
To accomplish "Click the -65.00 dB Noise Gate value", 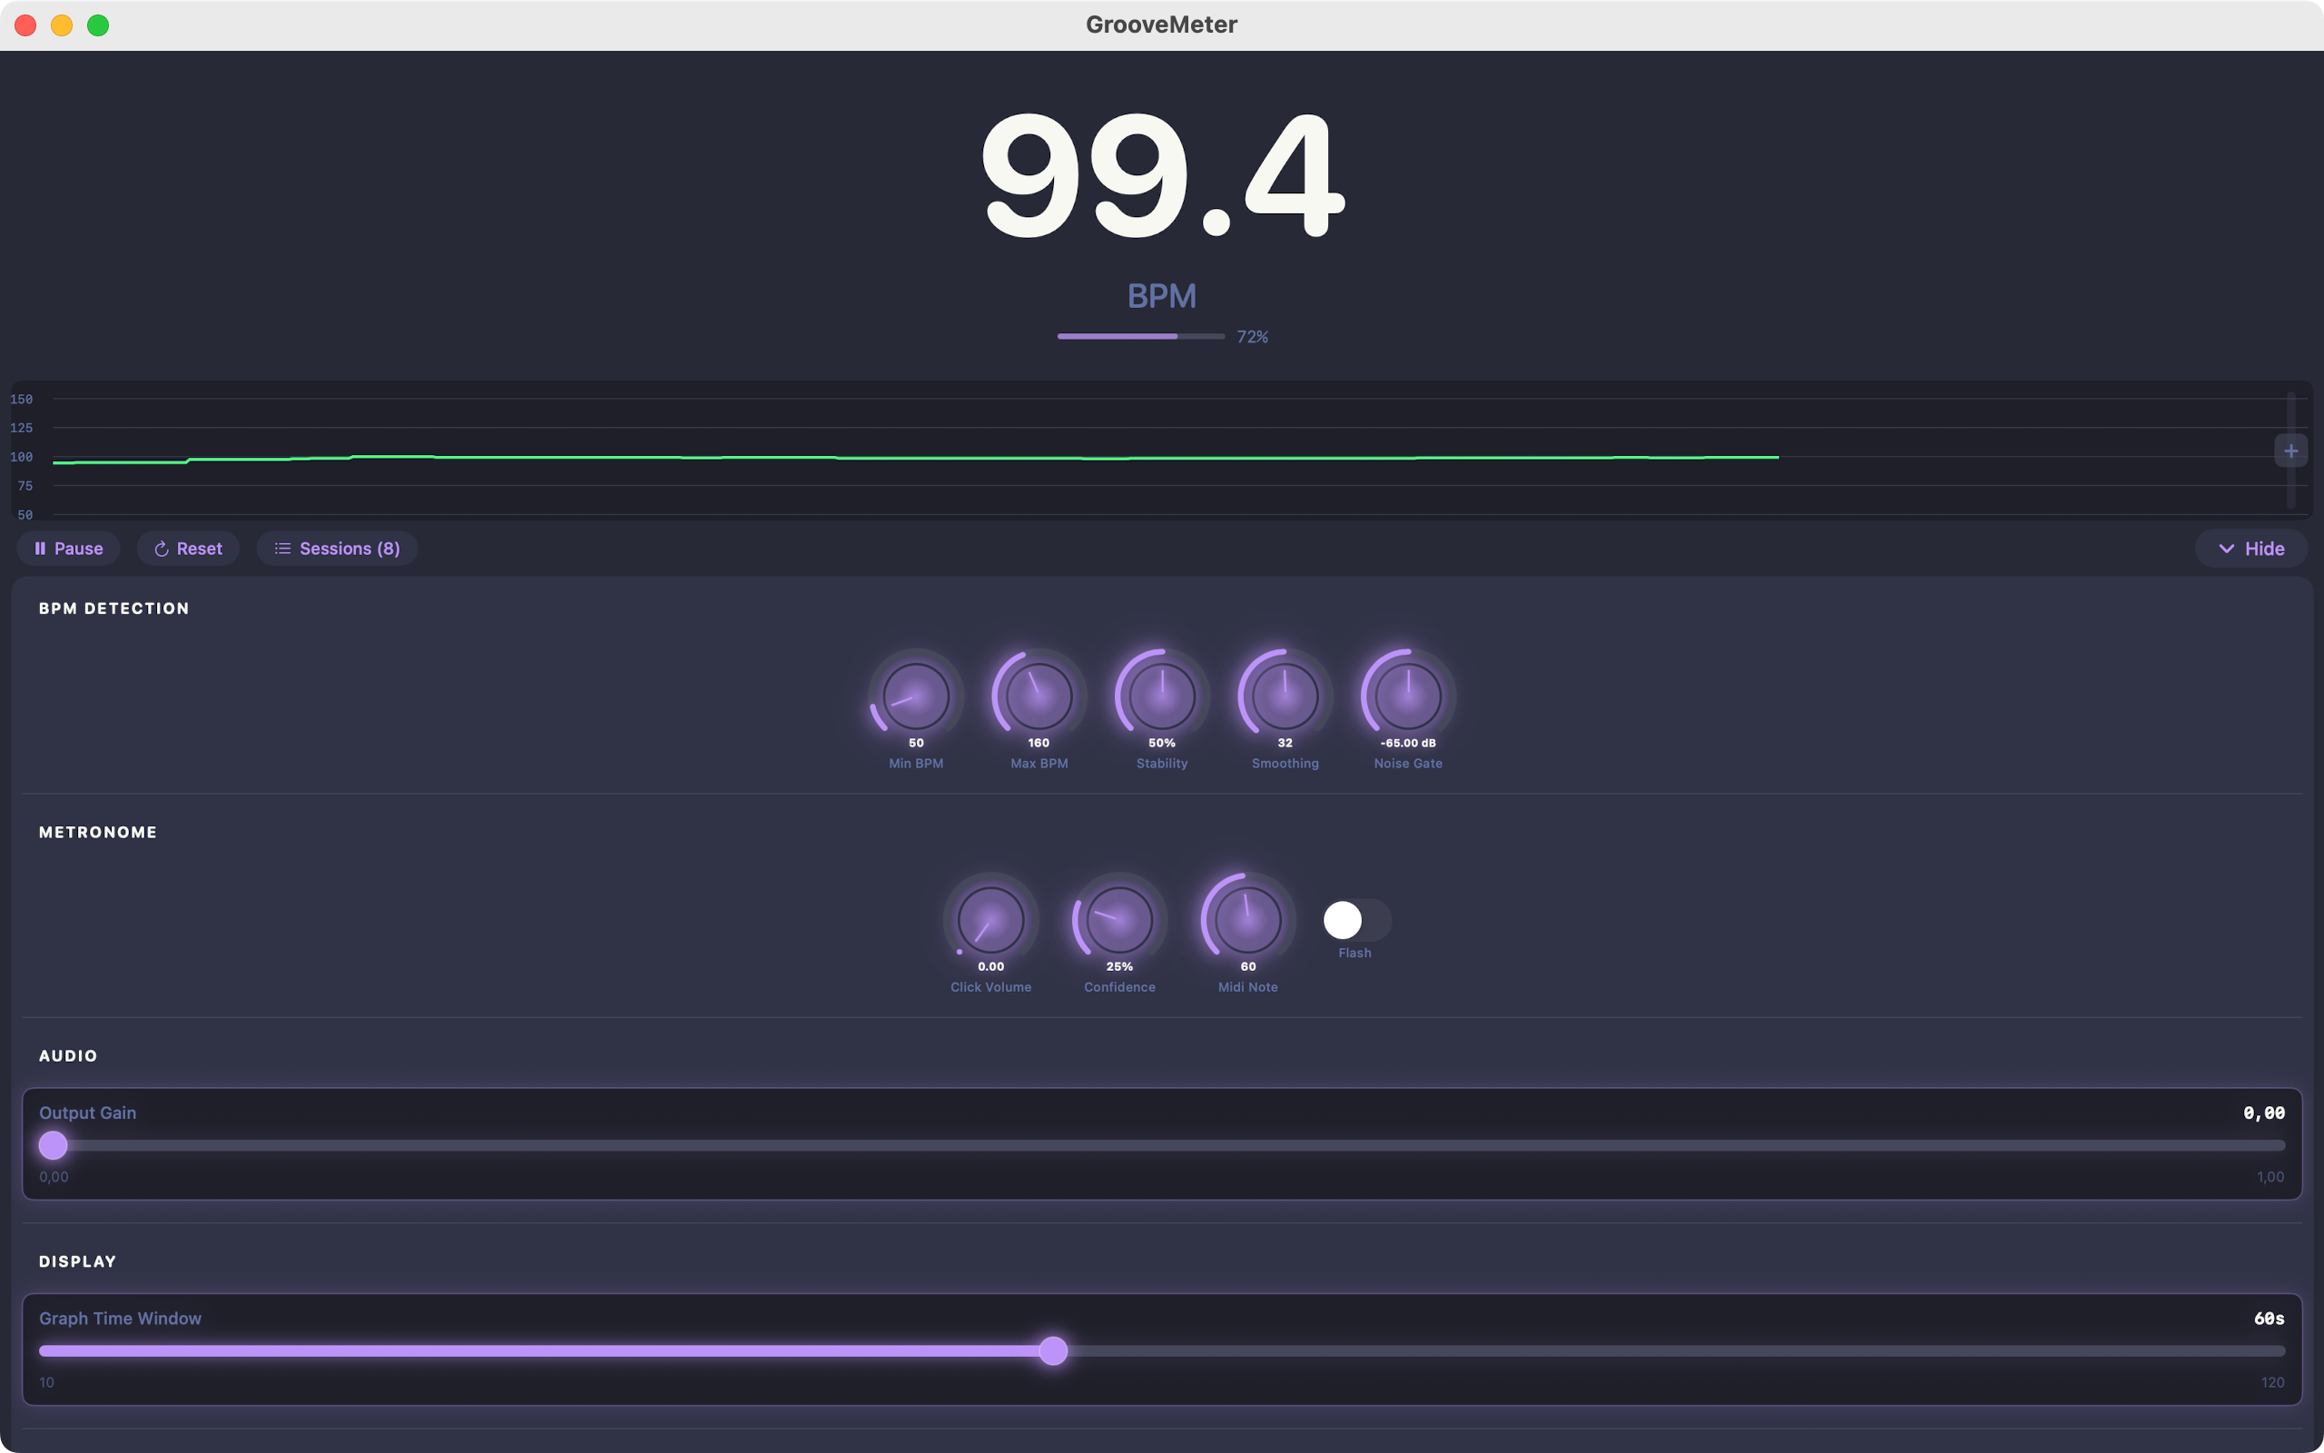I will (x=1408, y=743).
